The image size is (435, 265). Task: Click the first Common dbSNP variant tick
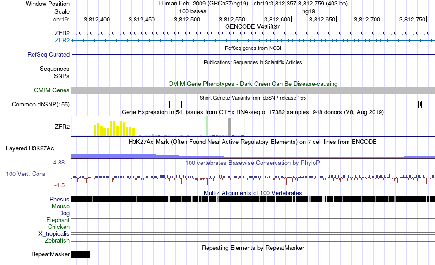click(x=170, y=104)
